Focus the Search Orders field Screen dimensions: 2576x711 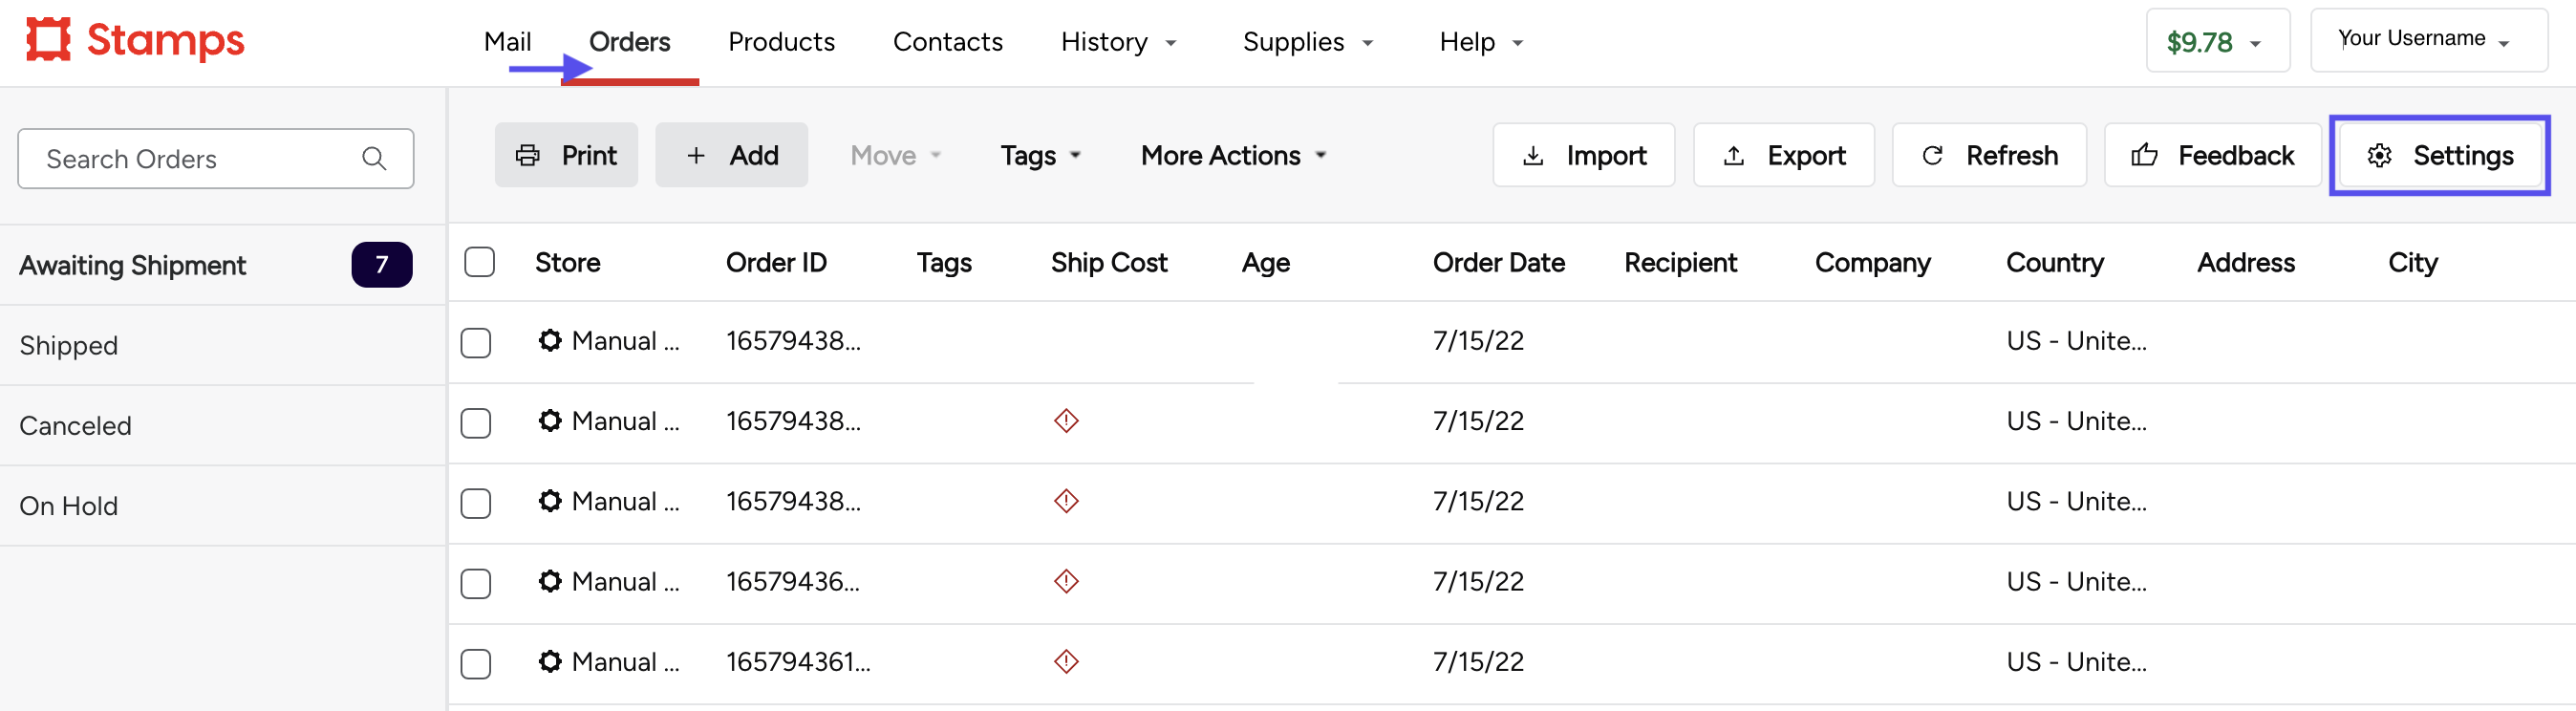pyautogui.click(x=216, y=158)
